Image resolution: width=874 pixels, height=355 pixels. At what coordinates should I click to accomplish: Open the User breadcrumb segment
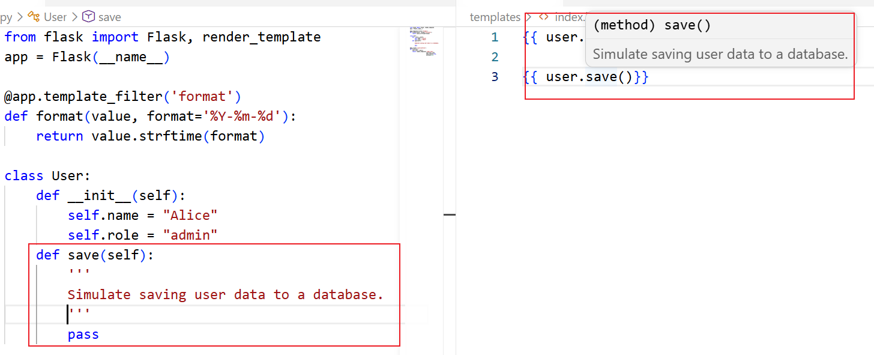pos(55,17)
